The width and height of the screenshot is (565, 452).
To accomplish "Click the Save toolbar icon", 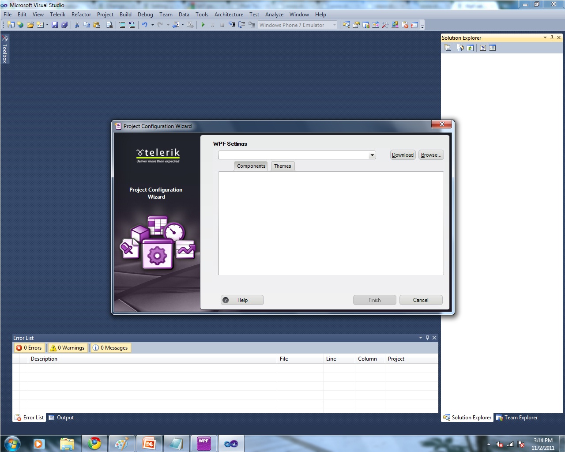I will tap(55, 25).
